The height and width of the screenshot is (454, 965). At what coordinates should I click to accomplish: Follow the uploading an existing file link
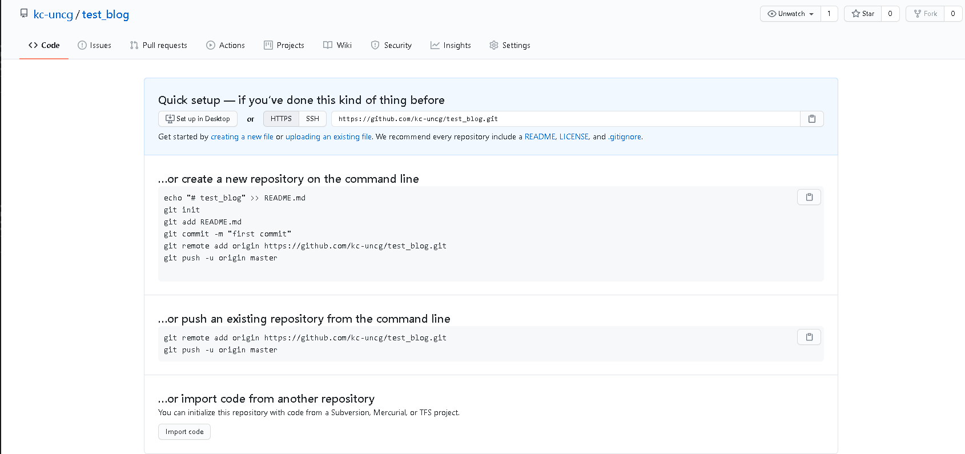[x=328, y=137]
